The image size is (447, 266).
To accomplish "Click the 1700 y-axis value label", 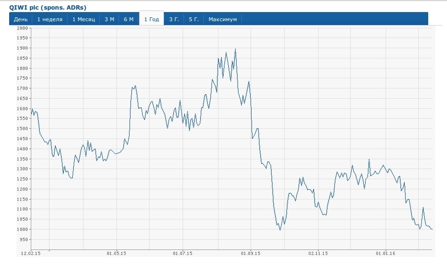I will pyautogui.click(x=23, y=88).
